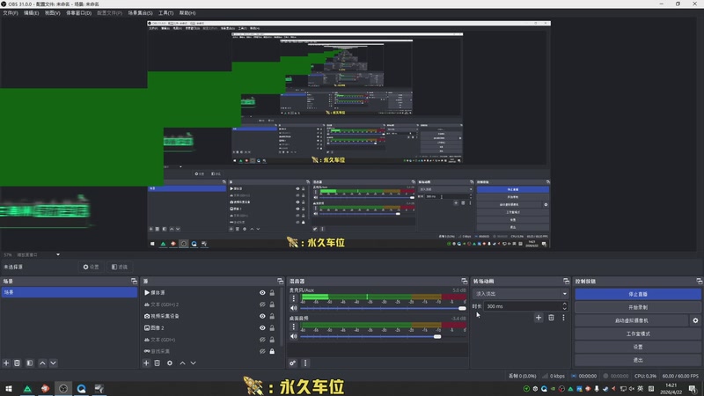Open the 编辑(E) menu
704x396 pixels.
31,13
